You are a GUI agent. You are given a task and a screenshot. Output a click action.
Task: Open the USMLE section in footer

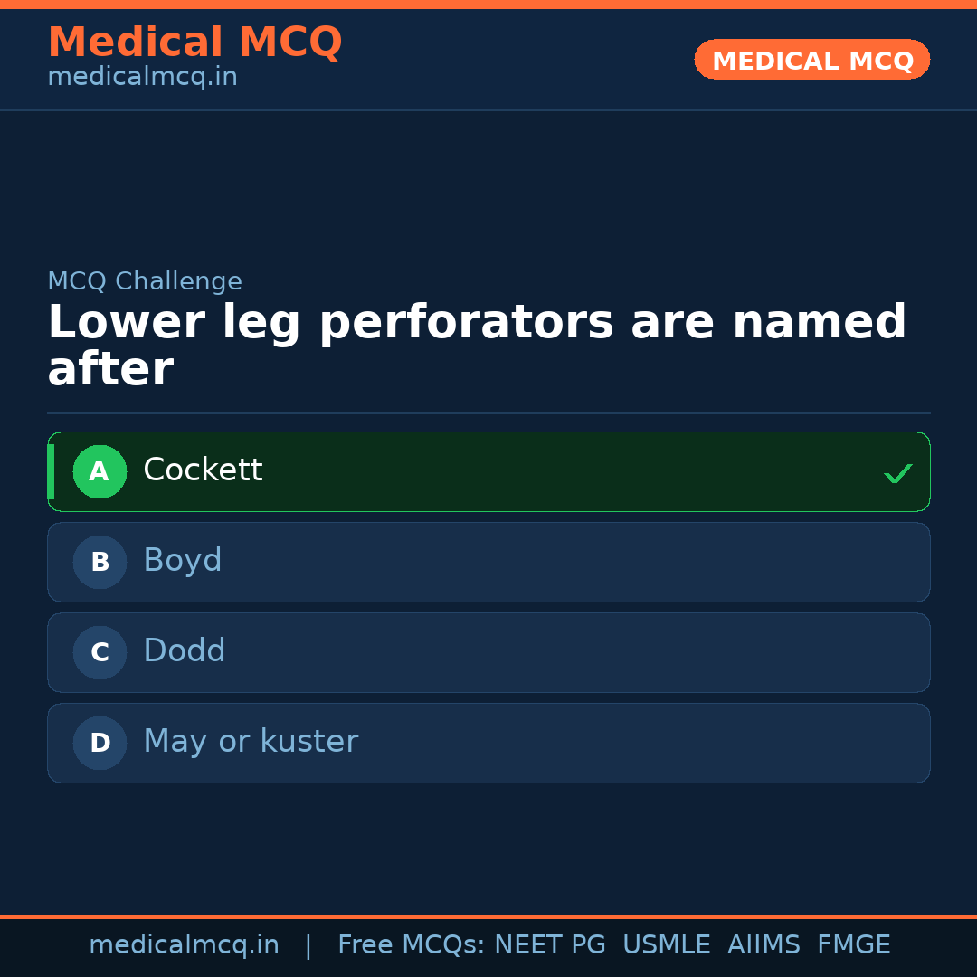pos(667,944)
